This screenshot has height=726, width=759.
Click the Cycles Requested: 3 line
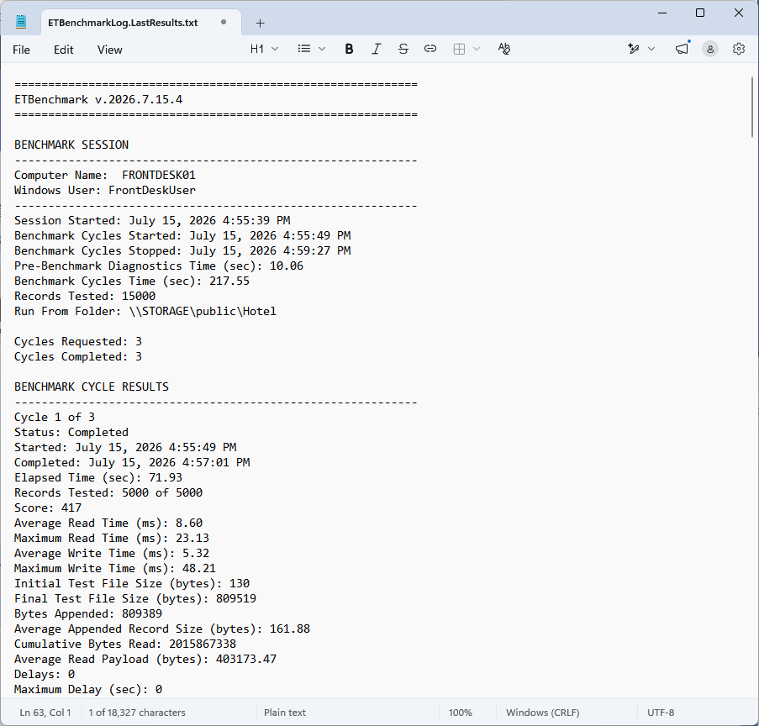pyautogui.click(x=78, y=342)
